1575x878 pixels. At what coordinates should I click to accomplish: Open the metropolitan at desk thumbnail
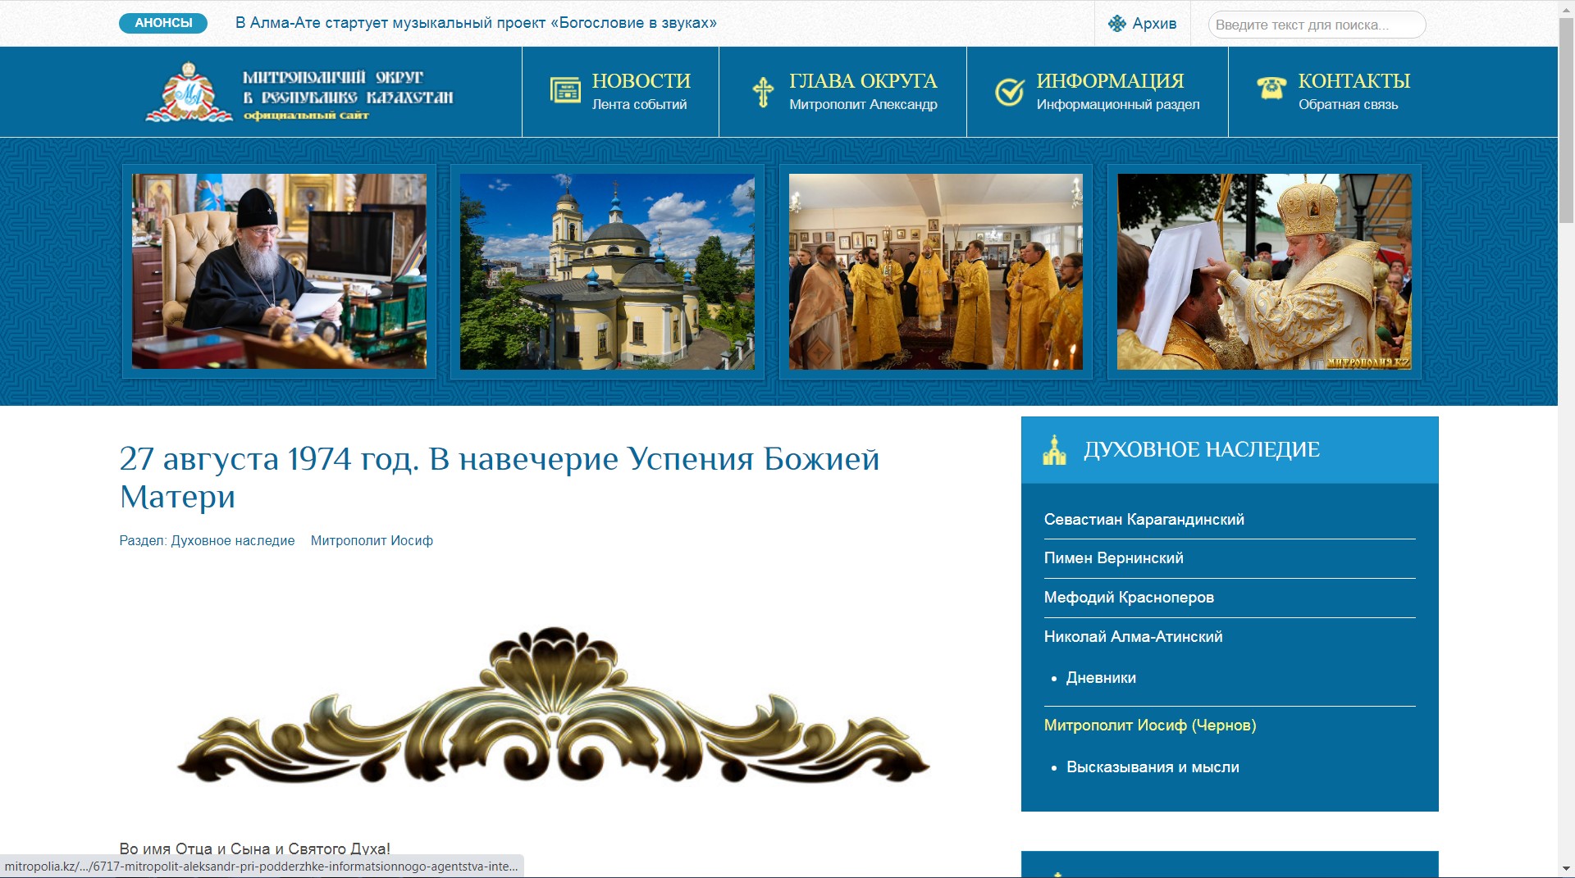279,271
